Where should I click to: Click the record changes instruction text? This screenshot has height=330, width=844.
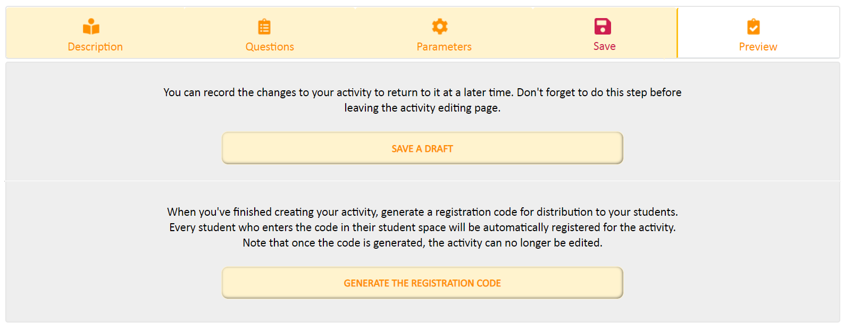point(422,100)
